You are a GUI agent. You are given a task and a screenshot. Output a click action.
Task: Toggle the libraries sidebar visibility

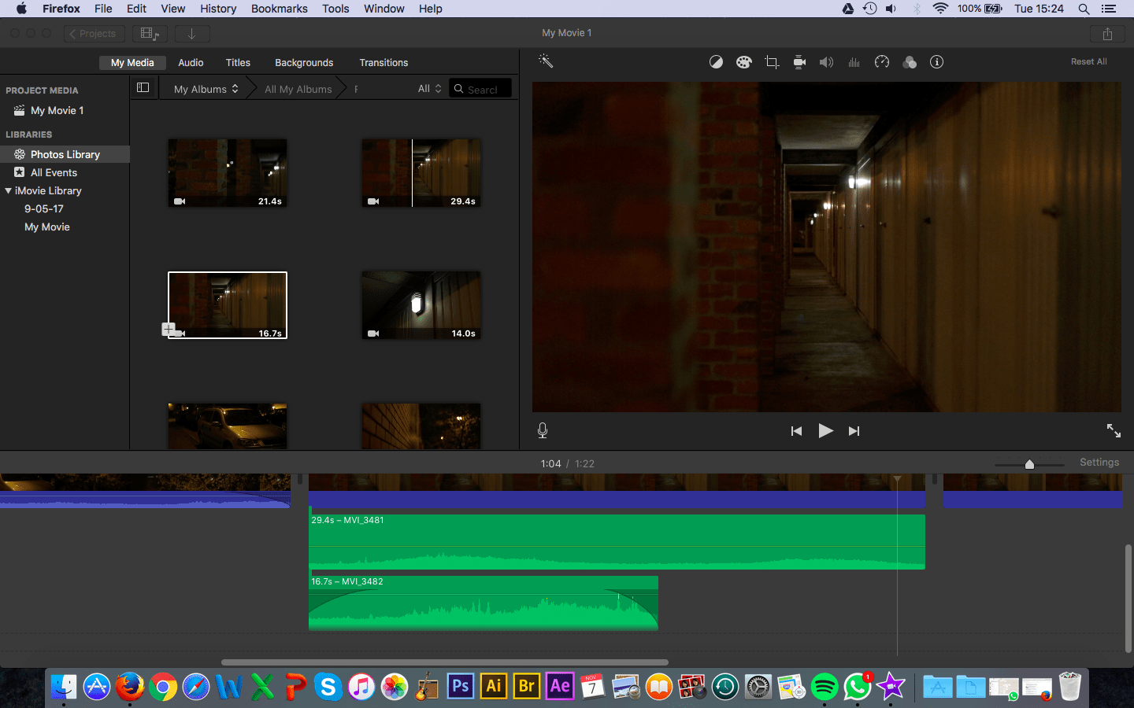point(143,88)
